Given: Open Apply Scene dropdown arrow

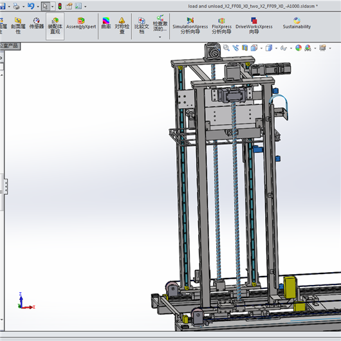Looking at the screenshot, I should [315, 48].
